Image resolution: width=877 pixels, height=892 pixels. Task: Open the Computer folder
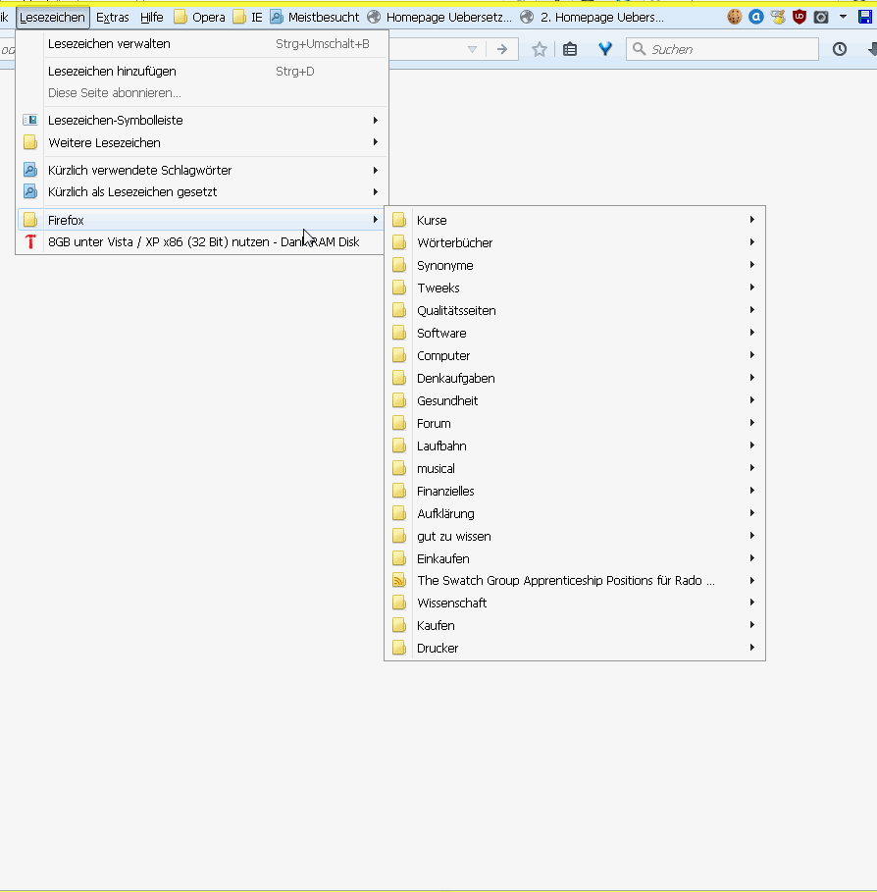pos(575,355)
